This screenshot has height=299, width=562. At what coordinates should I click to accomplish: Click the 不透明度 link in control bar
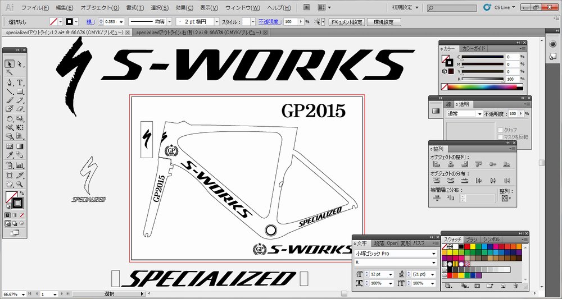coord(270,22)
